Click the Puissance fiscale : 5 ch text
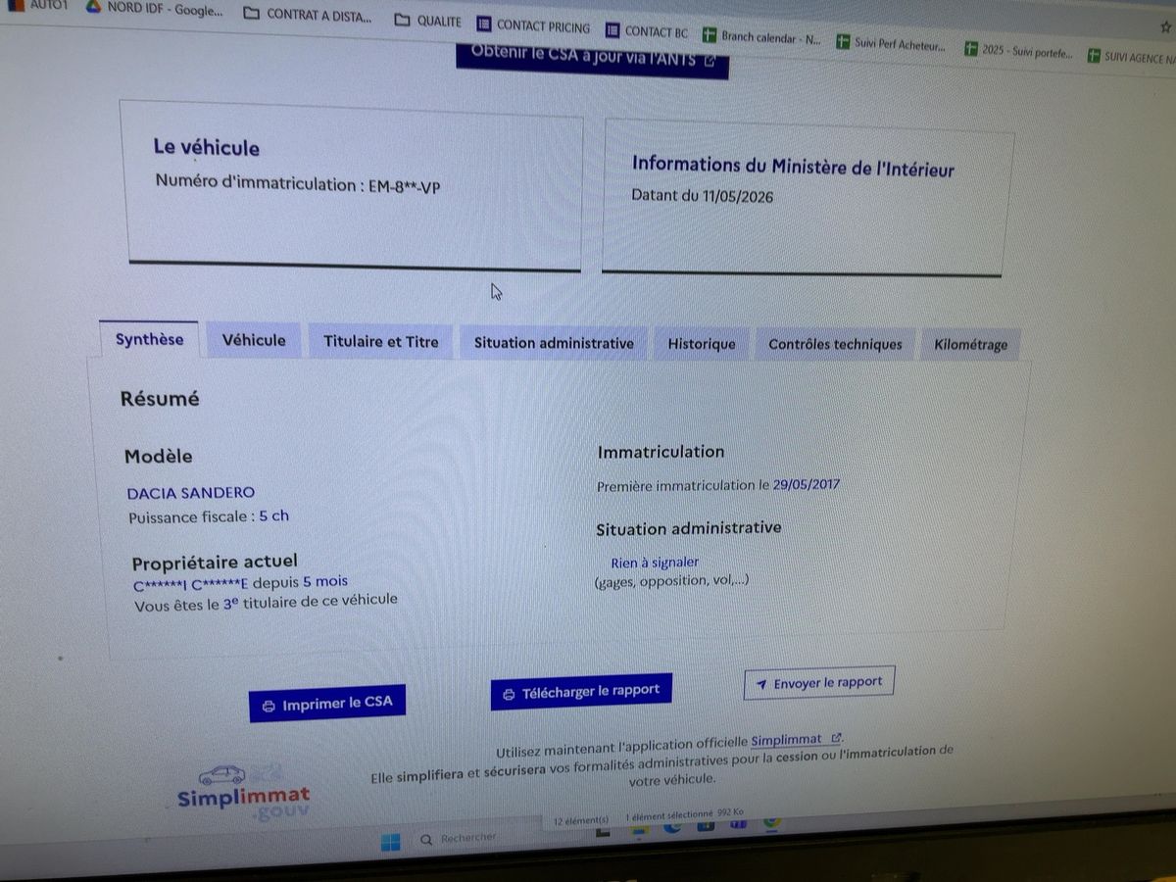 click(209, 515)
